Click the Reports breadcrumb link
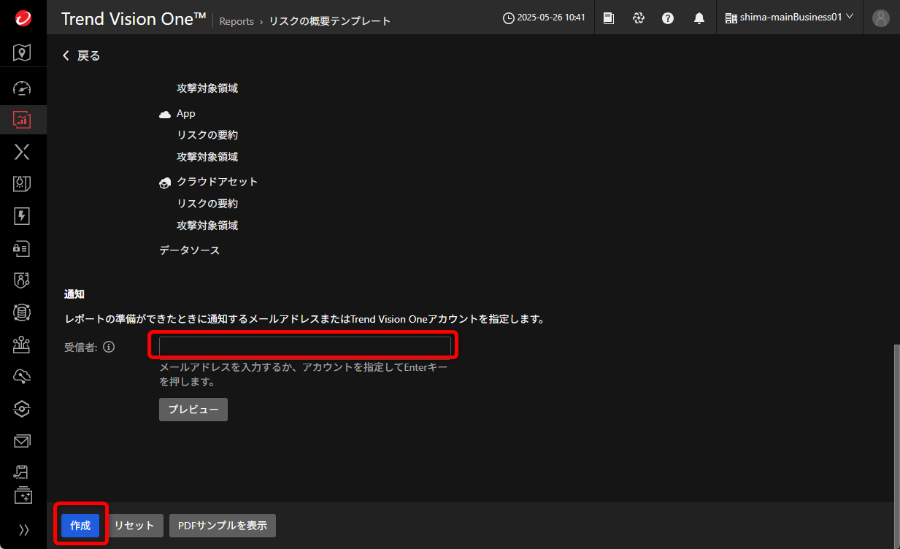This screenshot has width=900, height=549. [x=236, y=21]
